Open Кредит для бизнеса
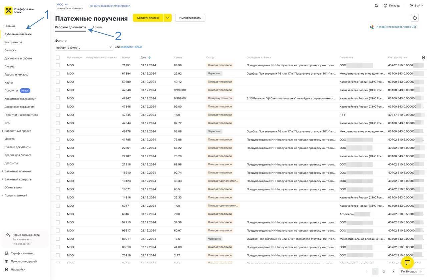The width and height of the screenshot is (427, 280). click(18, 155)
